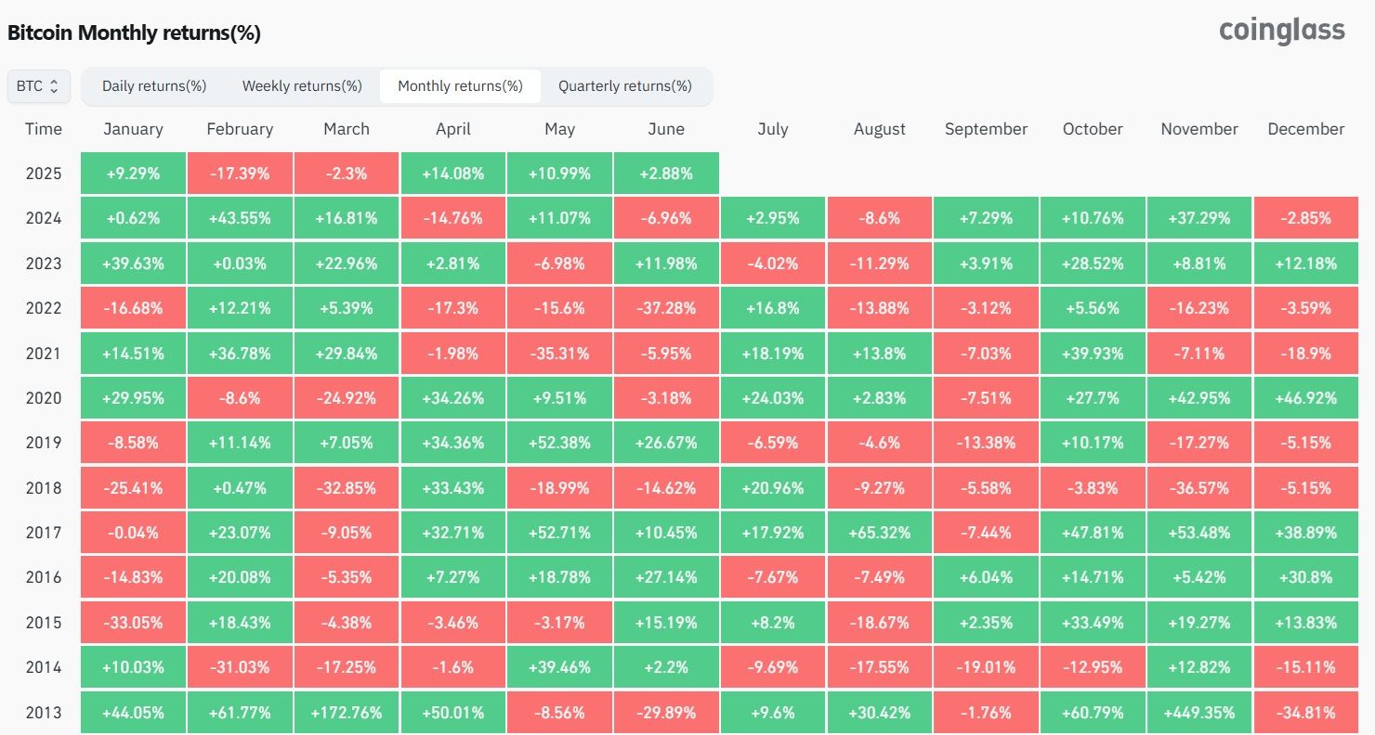Image resolution: width=1375 pixels, height=735 pixels.
Task: Click November 2013 cell showing +449.35%
Action: pyautogui.click(x=1199, y=713)
